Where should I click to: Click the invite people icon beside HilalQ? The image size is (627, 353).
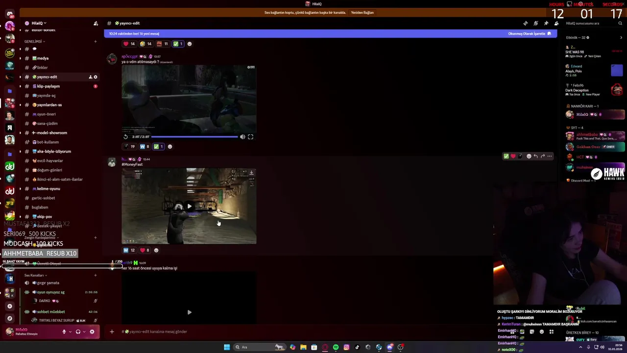(96, 23)
